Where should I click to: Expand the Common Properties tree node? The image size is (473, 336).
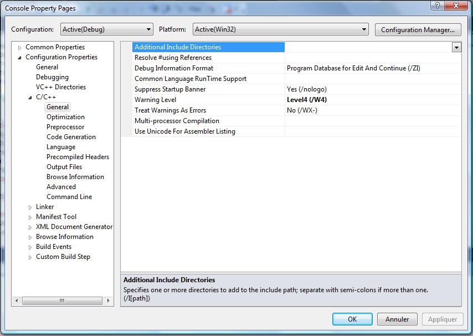tap(20, 48)
